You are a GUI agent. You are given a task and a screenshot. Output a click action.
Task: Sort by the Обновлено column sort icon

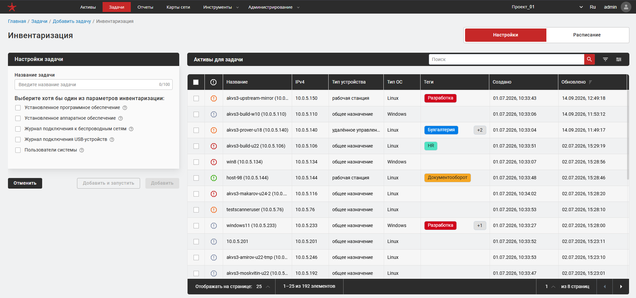pos(591,82)
